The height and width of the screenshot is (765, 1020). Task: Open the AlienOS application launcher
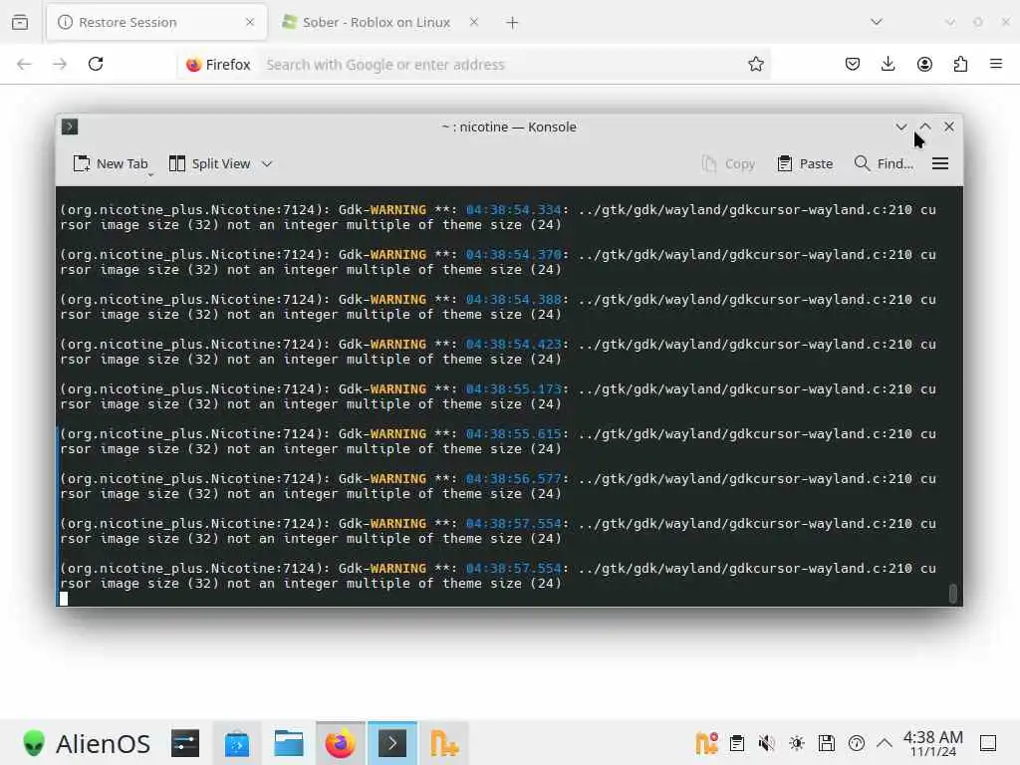point(86,743)
